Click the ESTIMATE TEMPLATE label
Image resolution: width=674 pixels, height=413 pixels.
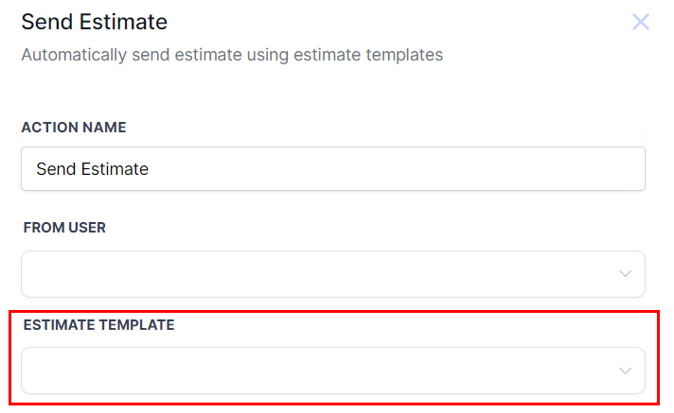tap(98, 324)
